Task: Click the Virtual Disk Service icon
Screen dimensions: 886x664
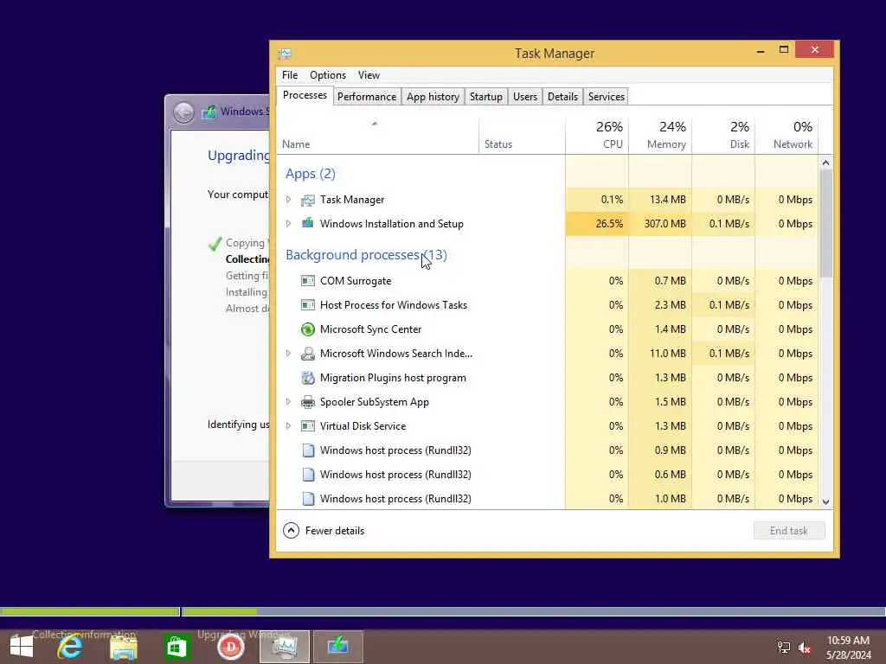Action: (307, 426)
